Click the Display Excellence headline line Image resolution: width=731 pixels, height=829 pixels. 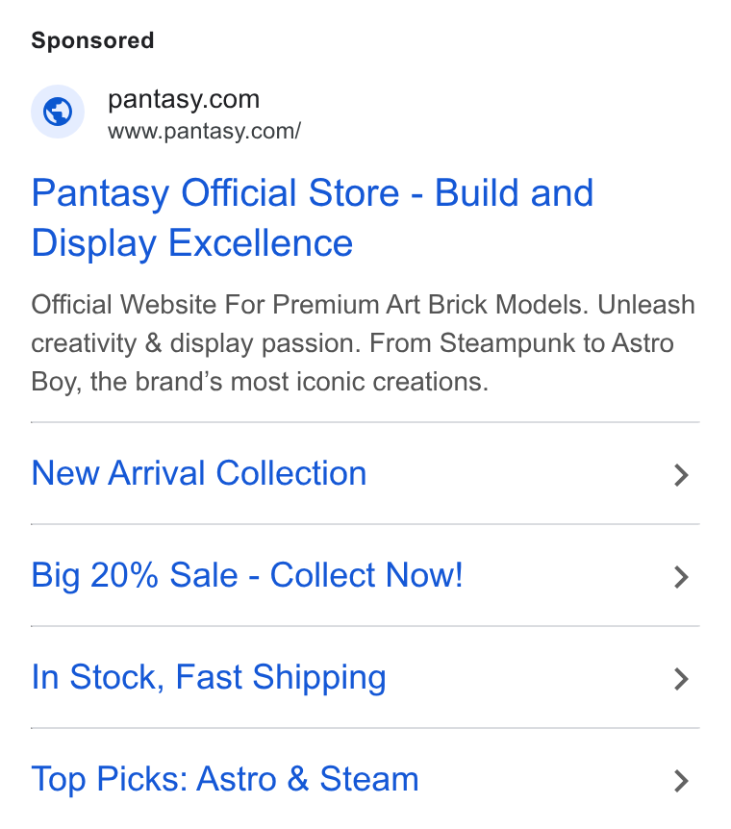[x=192, y=243]
